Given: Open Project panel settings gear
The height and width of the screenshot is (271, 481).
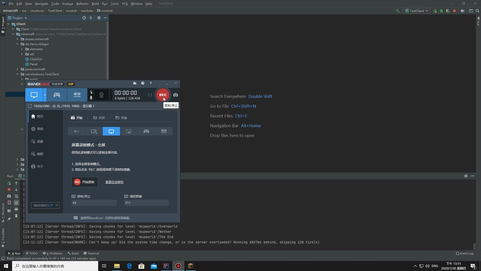Looking at the screenshot, I should tap(99, 18).
